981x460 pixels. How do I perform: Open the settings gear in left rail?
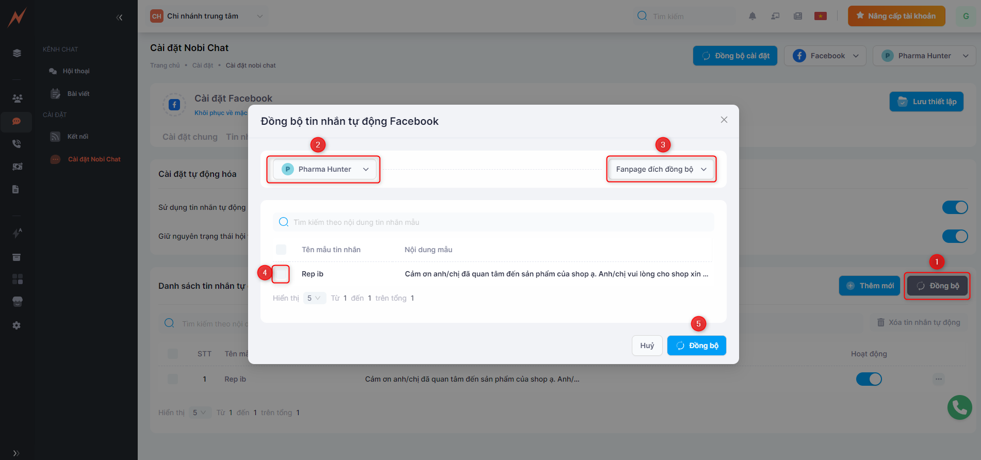click(x=17, y=325)
